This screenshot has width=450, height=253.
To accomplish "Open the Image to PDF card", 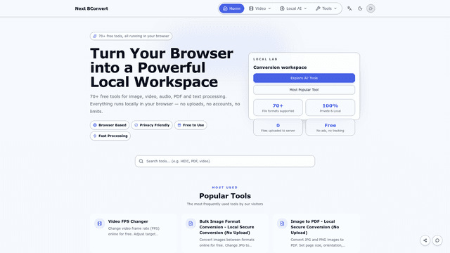I will [316, 233].
